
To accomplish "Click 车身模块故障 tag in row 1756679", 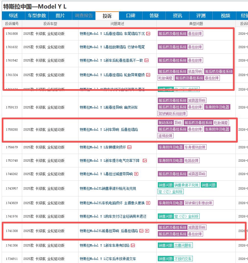I will tap(195, 147).
